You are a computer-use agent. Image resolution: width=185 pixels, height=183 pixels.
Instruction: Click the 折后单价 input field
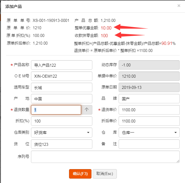(149, 121)
